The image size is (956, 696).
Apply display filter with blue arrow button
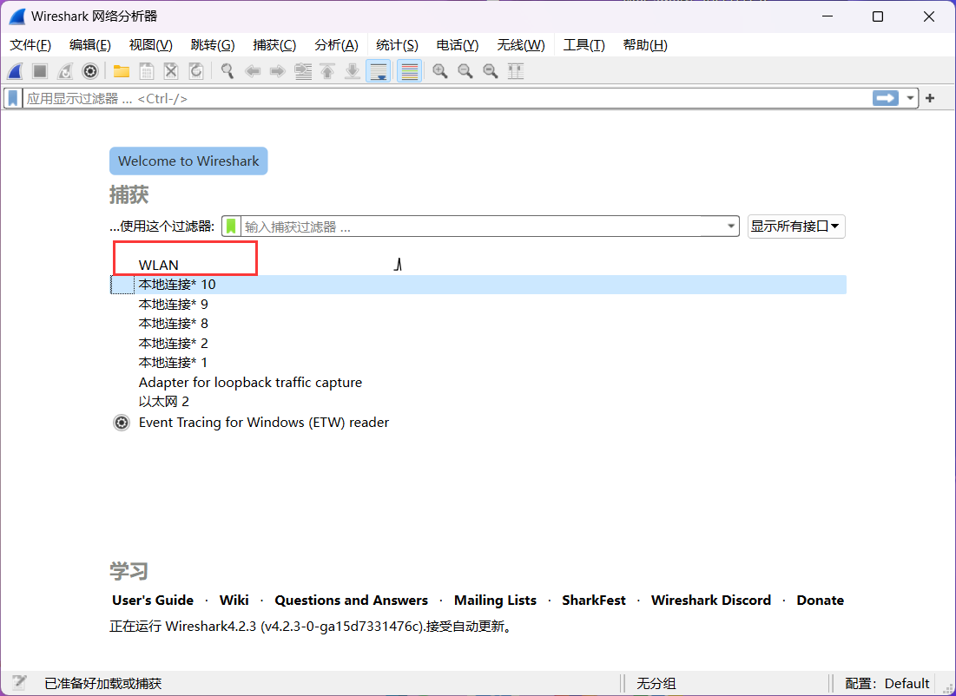click(x=886, y=98)
